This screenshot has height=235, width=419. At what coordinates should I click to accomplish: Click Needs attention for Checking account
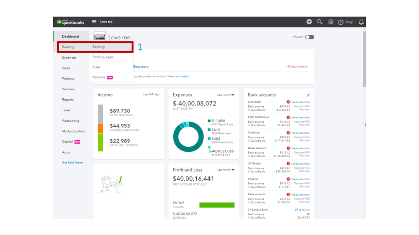300,133
